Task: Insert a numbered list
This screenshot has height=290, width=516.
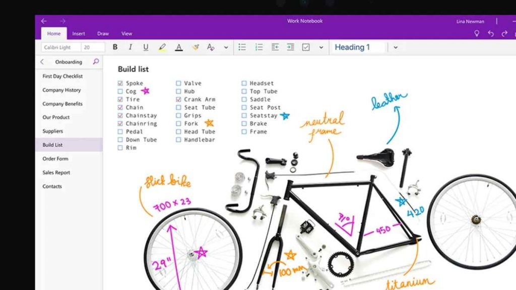Action: [259, 47]
